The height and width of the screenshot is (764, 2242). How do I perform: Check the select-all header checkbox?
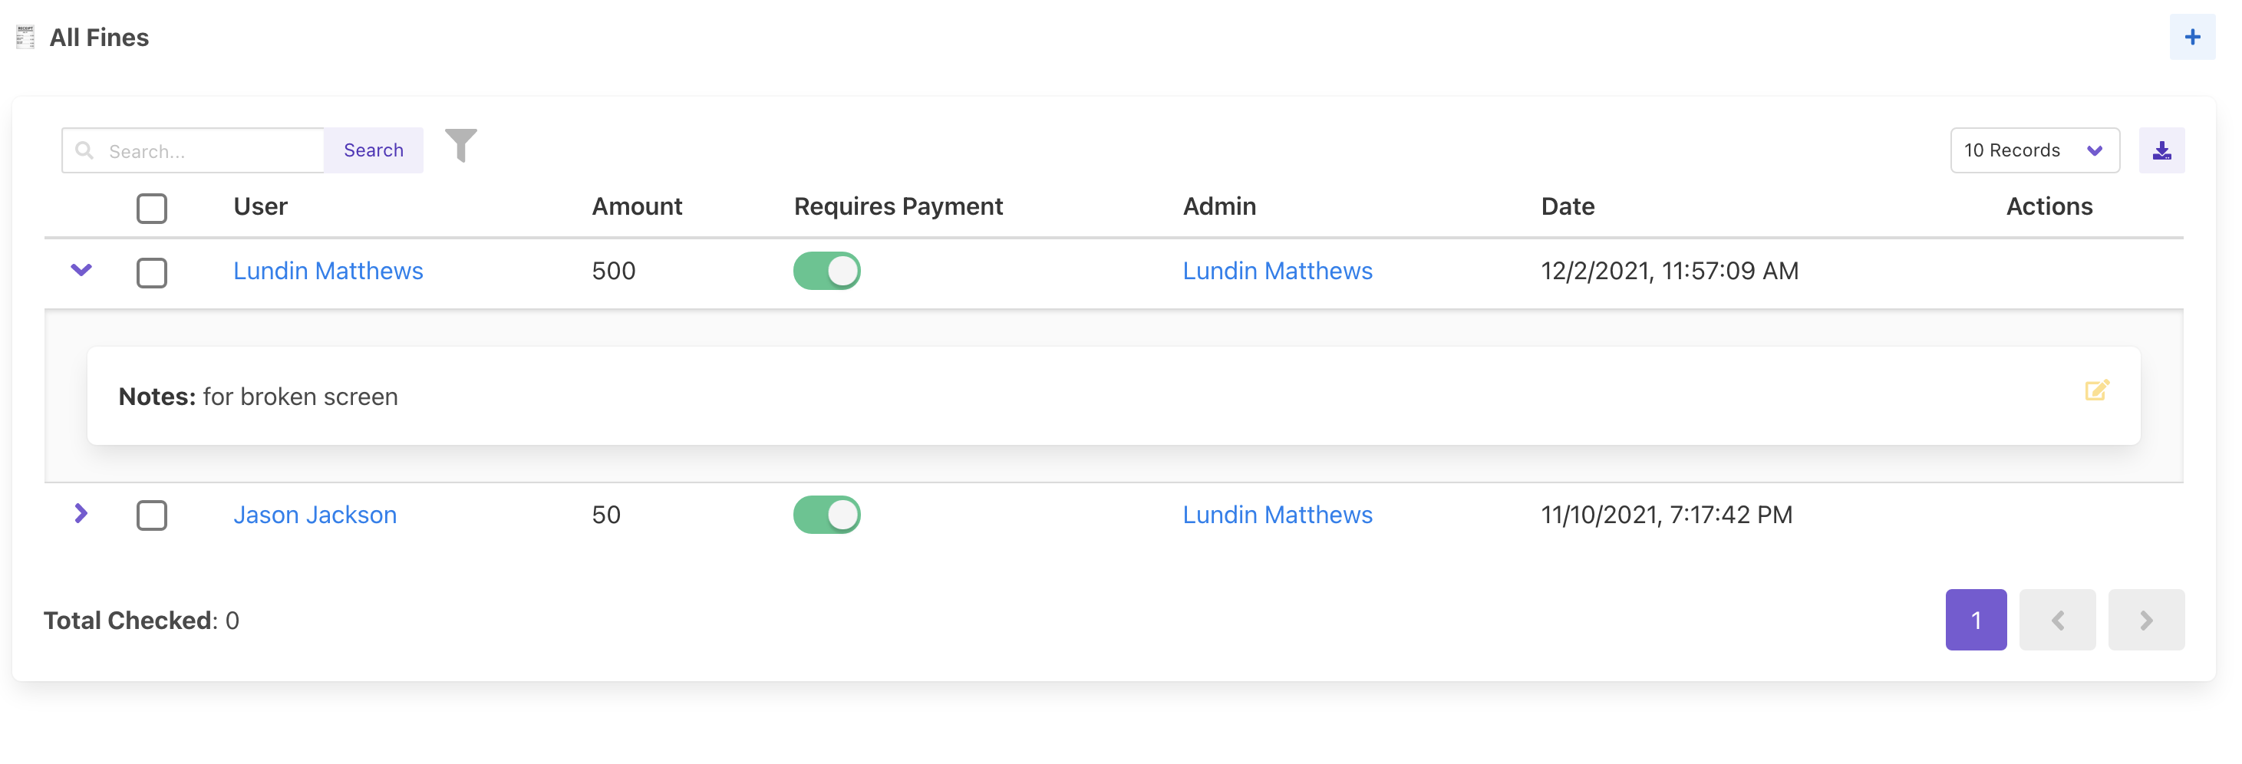tap(151, 208)
